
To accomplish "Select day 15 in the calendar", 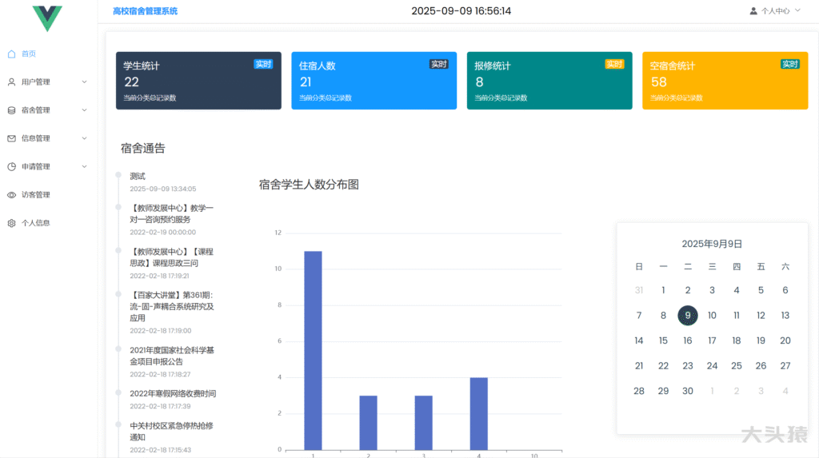I will [663, 341].
